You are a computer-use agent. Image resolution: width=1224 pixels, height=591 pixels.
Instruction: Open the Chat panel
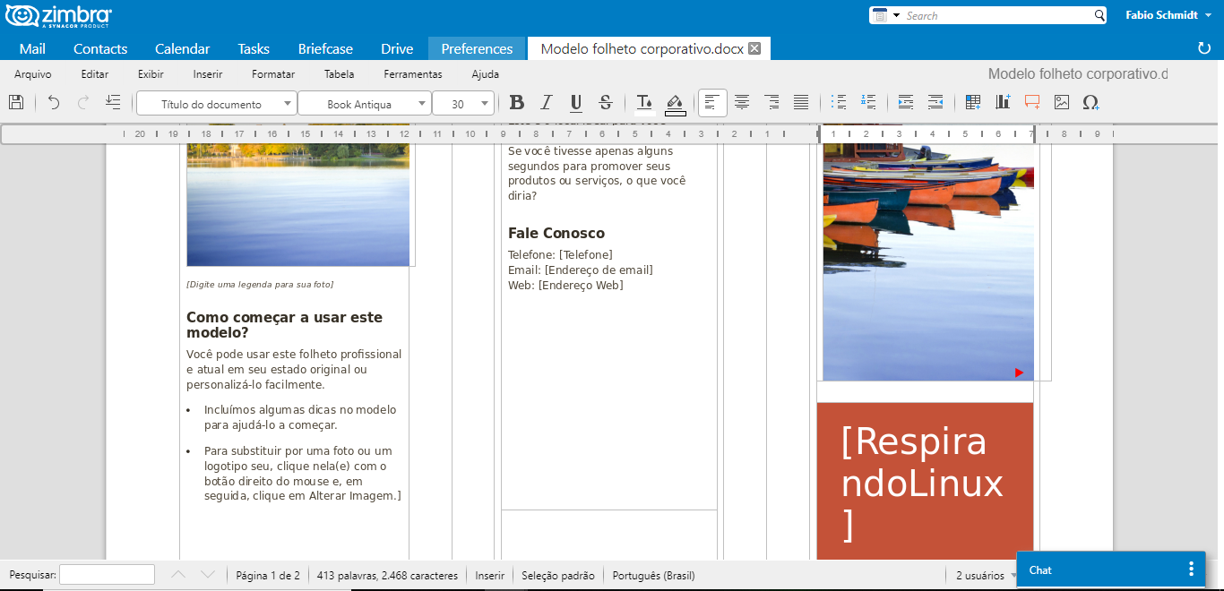click(x=1040, y=570)
